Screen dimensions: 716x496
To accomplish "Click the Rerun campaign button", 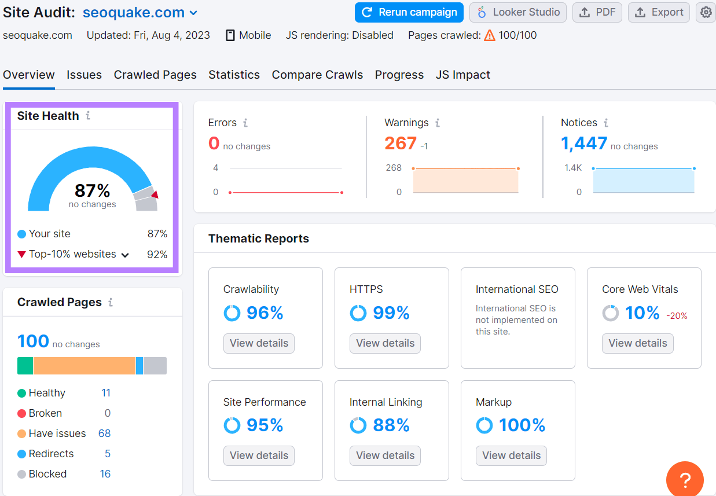I will (409, 12).
